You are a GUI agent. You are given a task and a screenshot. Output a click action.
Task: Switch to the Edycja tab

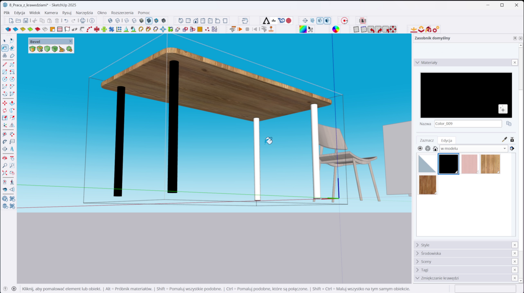point(446,140)
